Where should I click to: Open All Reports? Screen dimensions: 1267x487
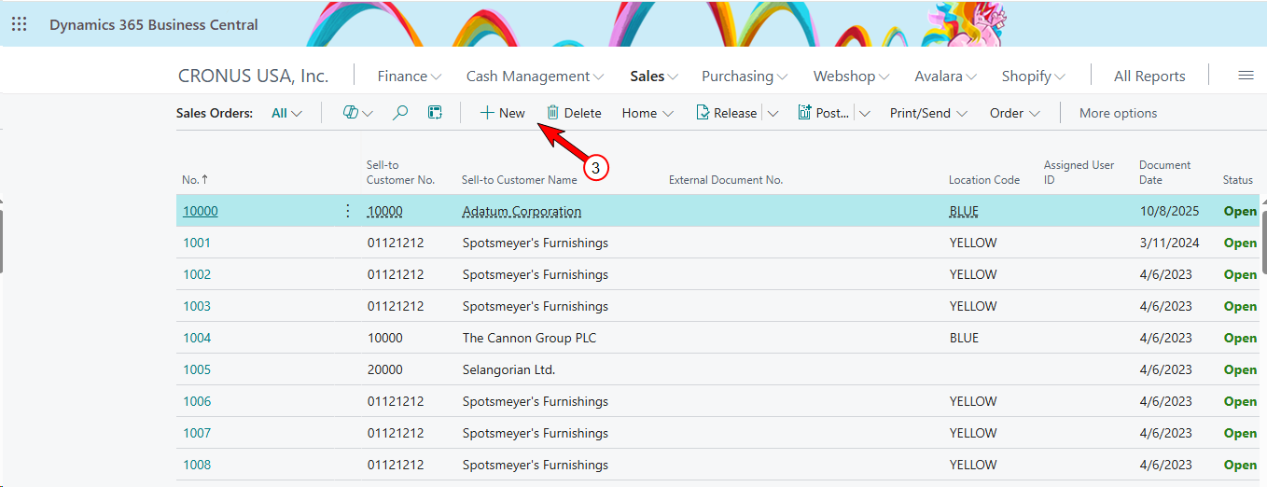tap(1149, 77)
